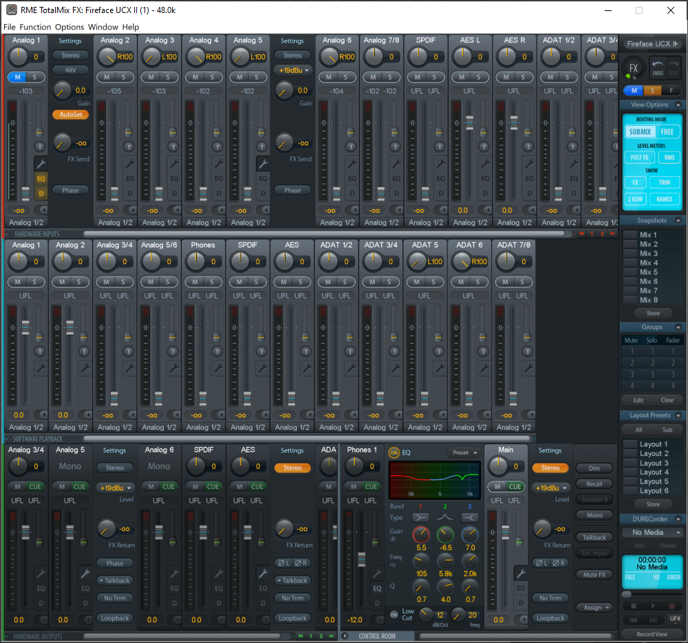
Task: Click the Undo arrow
Action: point(657,68)
